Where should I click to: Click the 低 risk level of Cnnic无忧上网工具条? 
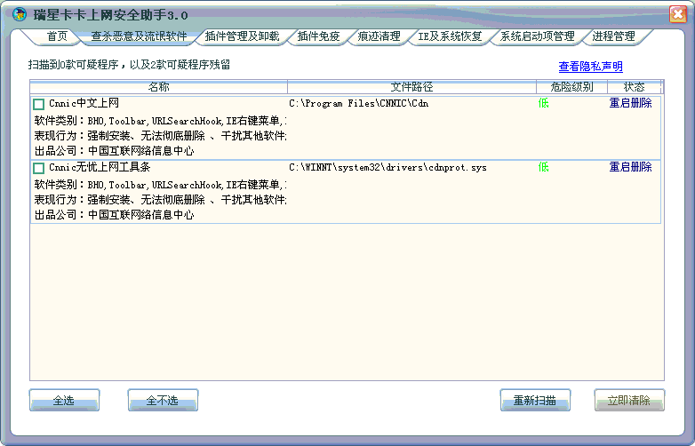click(543, 167)
